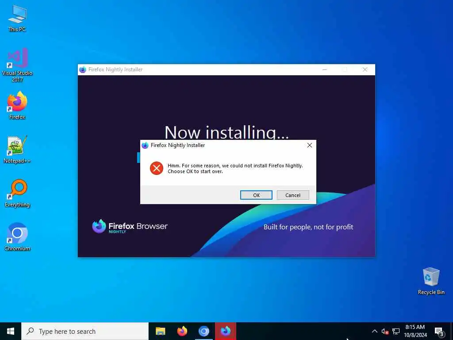Minimize the Firefox Nightly Installer main window

pyautogui.click(x=325, y=70)
